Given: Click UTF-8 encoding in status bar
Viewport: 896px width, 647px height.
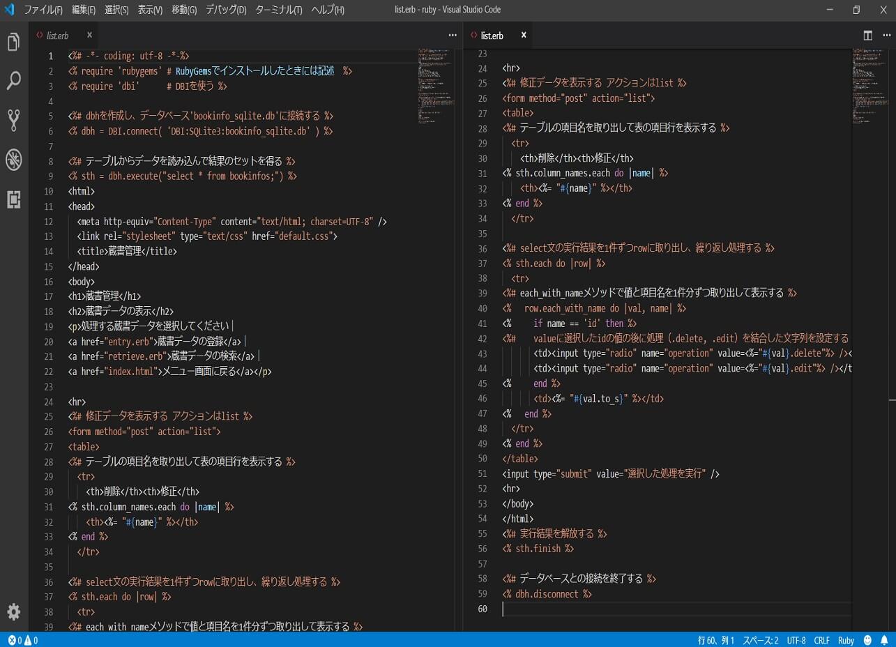Looking at the screenshot, I should pos(796,640).
